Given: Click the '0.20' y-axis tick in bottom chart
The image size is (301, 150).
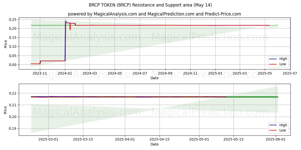Looking at the screenshot, I should click(13, 117).
